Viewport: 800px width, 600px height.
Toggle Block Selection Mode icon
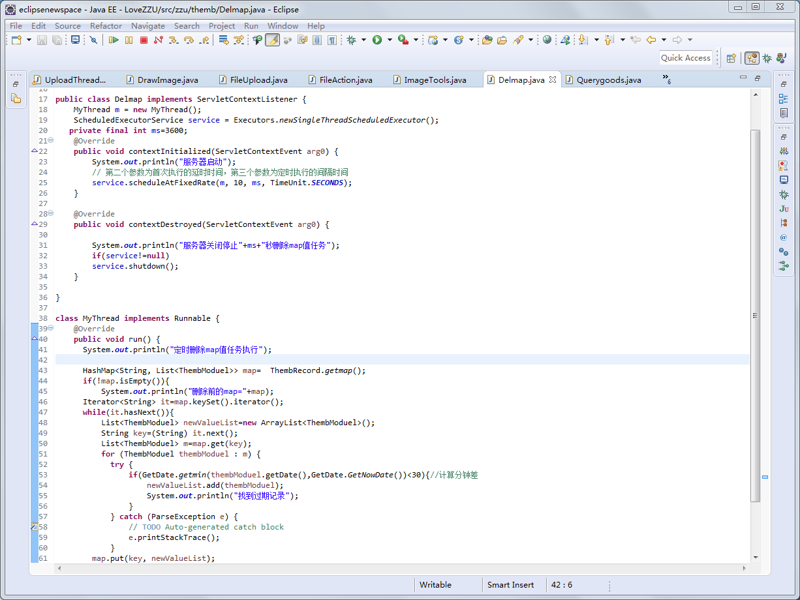317,40
